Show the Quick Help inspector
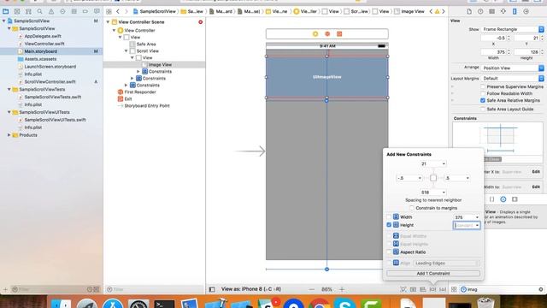Viewport: 547px width, 308px height. (480, 11)
